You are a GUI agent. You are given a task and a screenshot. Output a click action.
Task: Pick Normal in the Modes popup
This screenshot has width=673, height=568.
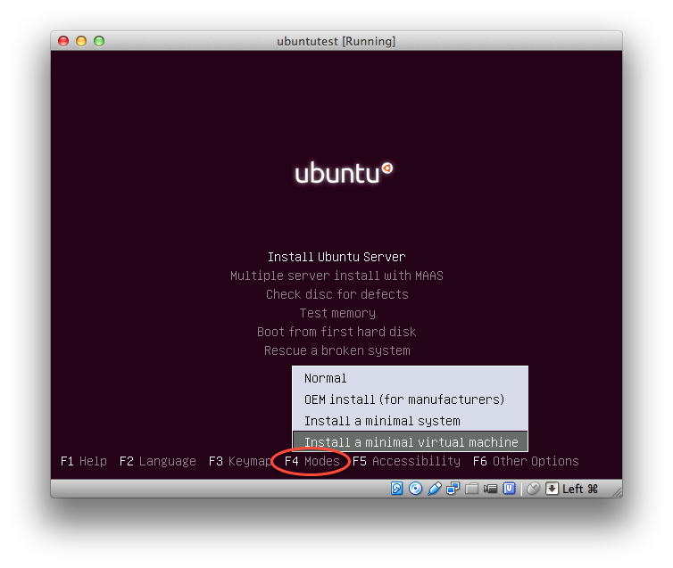click(326, 378)
